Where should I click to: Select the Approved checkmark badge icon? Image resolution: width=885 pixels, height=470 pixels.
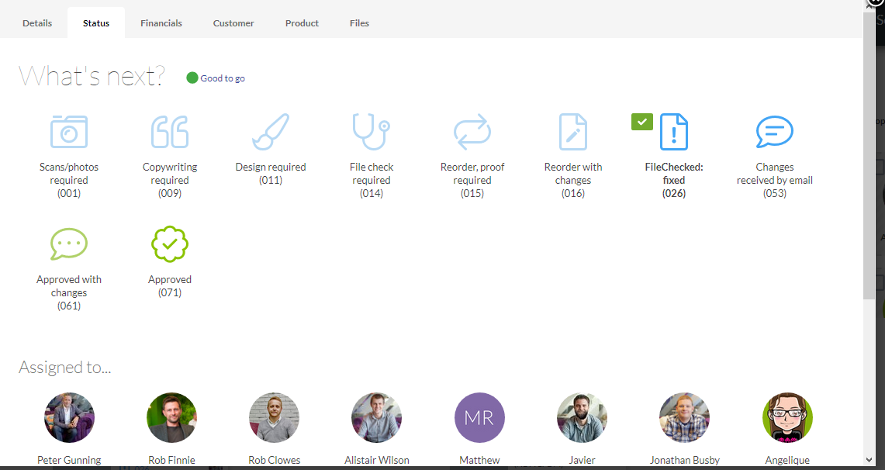(x=170, y=244)
